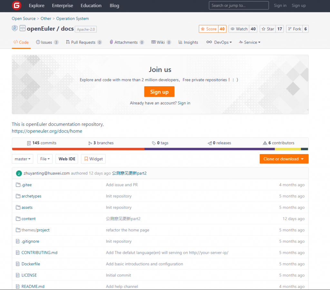Open the Pull Requests tab

(x=83, y=42)
